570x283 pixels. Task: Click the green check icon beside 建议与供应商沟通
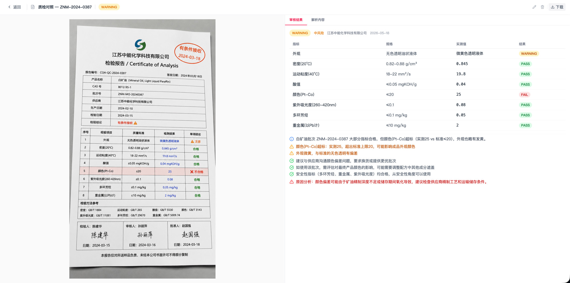pos(291,161)
